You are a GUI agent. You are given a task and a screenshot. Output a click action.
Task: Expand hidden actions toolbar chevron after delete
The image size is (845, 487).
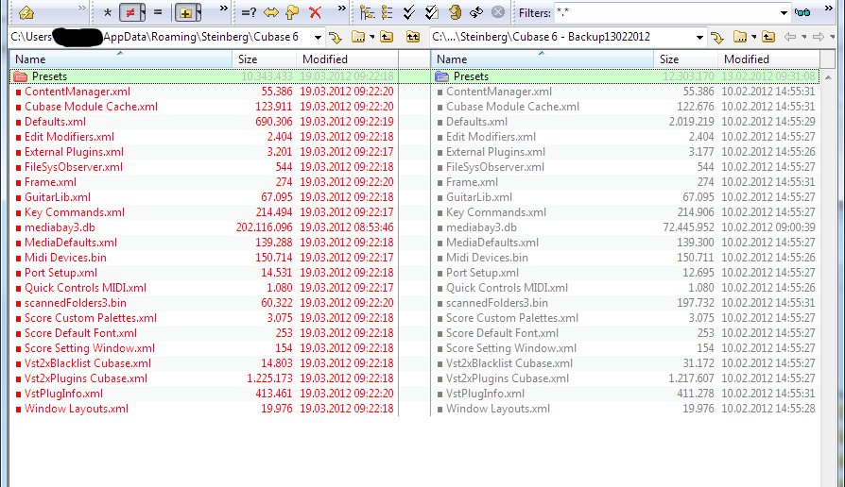(341, 8)
